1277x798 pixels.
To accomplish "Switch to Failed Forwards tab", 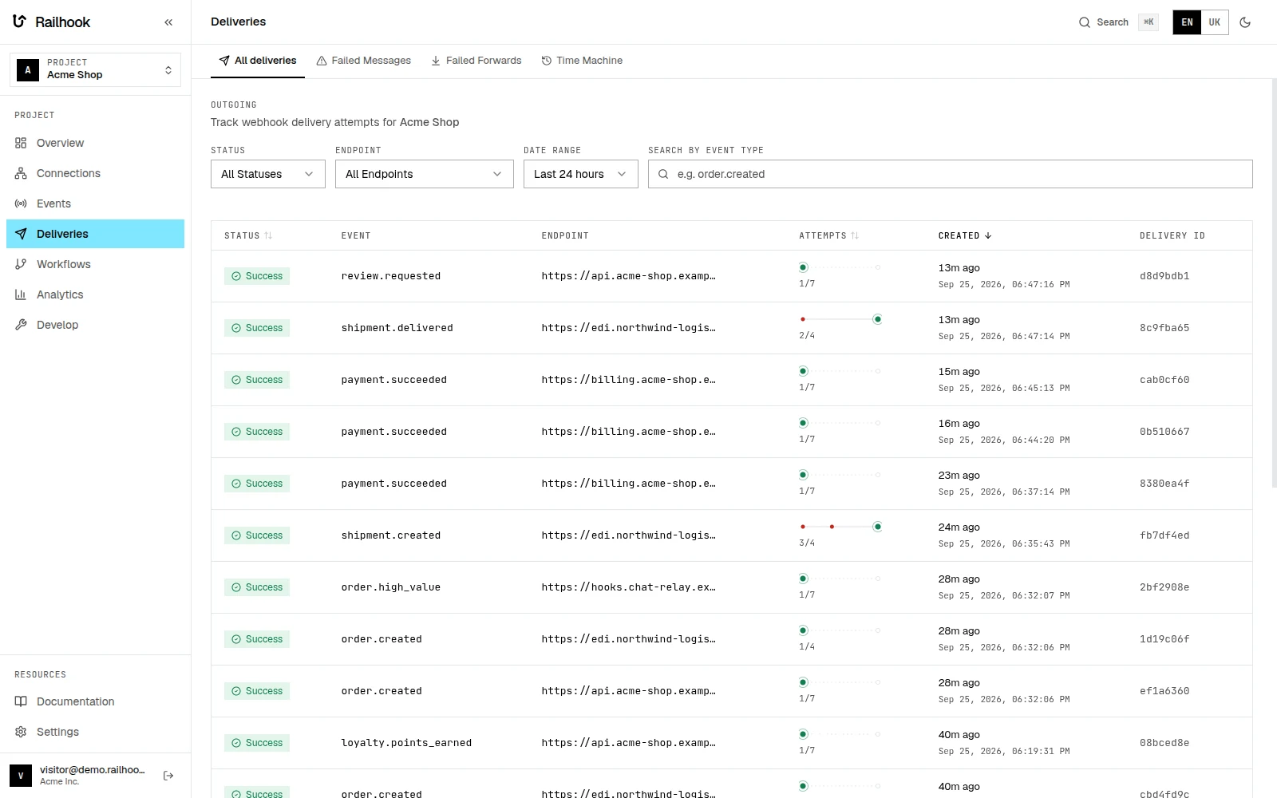I will 476,61.
